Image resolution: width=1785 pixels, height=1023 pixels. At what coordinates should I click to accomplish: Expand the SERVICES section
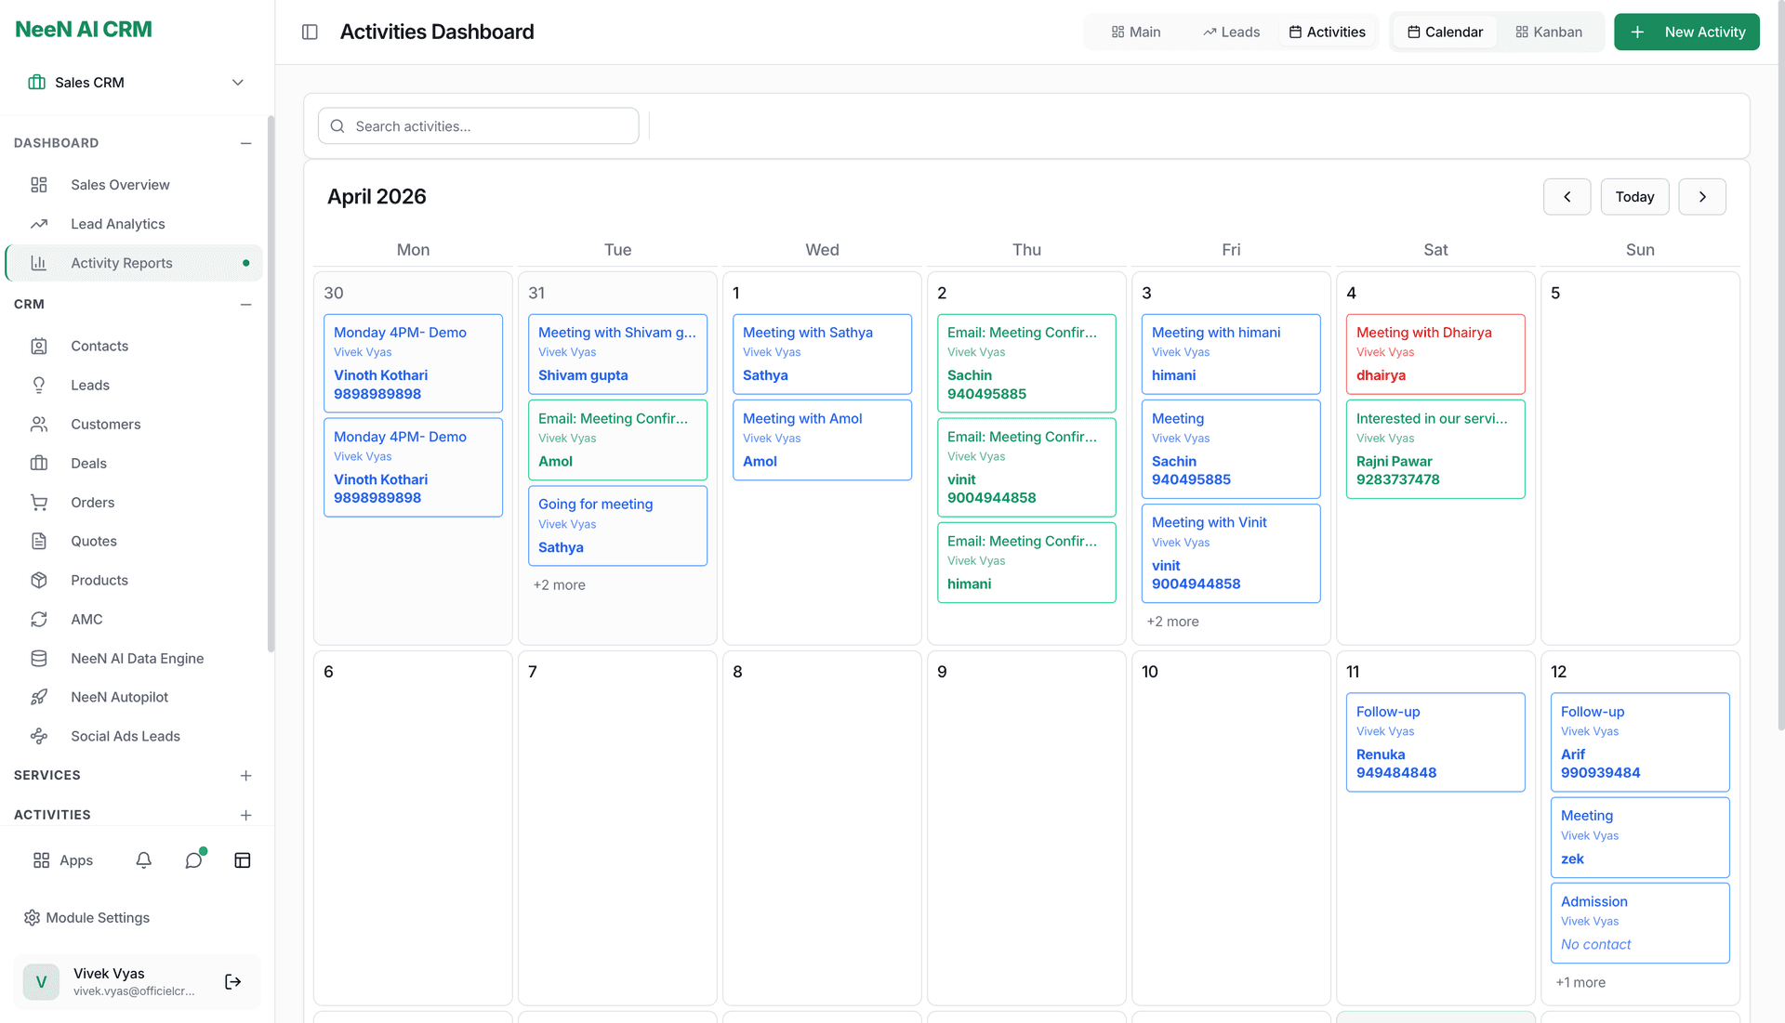[x=245, y=776]
